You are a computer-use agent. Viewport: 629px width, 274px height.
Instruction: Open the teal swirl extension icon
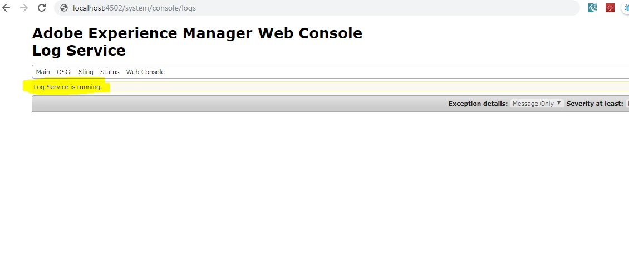[x=592, y=8]
